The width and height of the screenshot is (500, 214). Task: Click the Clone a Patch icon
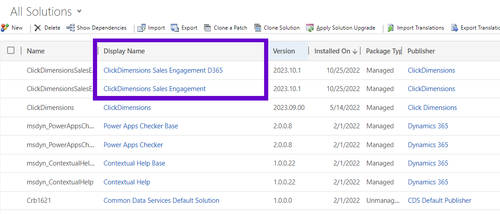pyautogui.click(x=208, y=28)
